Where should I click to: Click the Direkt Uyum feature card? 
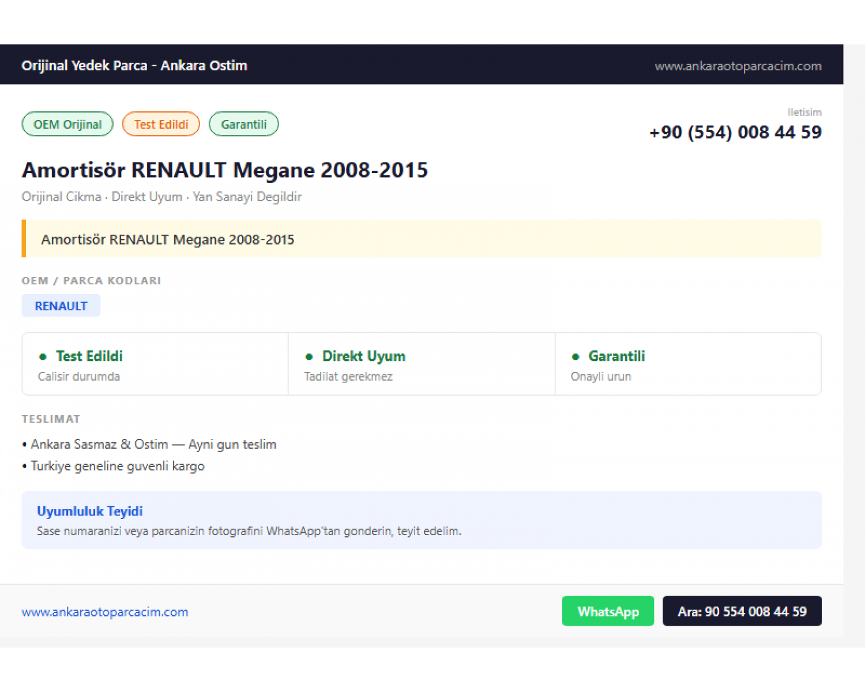coord(422,364)
